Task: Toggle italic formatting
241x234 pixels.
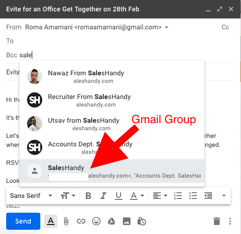Action: [103, 196]
